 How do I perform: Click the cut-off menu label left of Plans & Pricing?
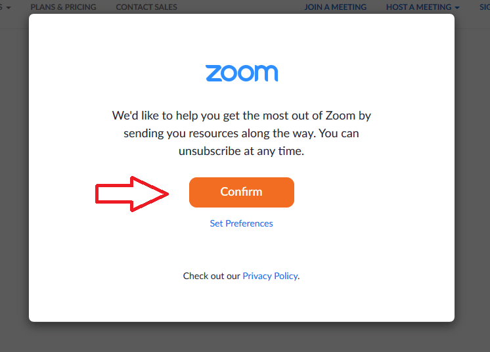coord(1,7)
